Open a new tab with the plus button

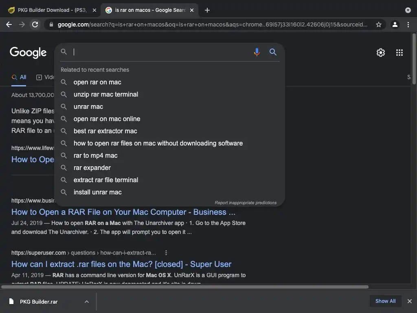(x=207, y=10)
